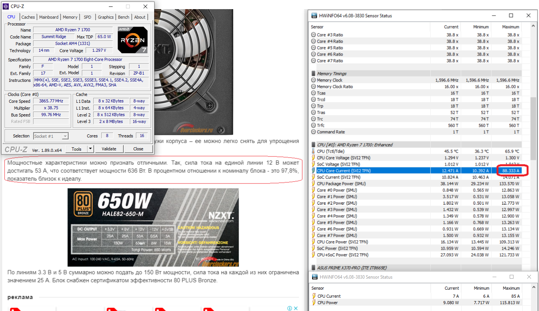Viewport: 539px width, 311px height.
Task: Open the Memory tab in CPU-Z
Action: pyautogui.click(x=70, y=17)
